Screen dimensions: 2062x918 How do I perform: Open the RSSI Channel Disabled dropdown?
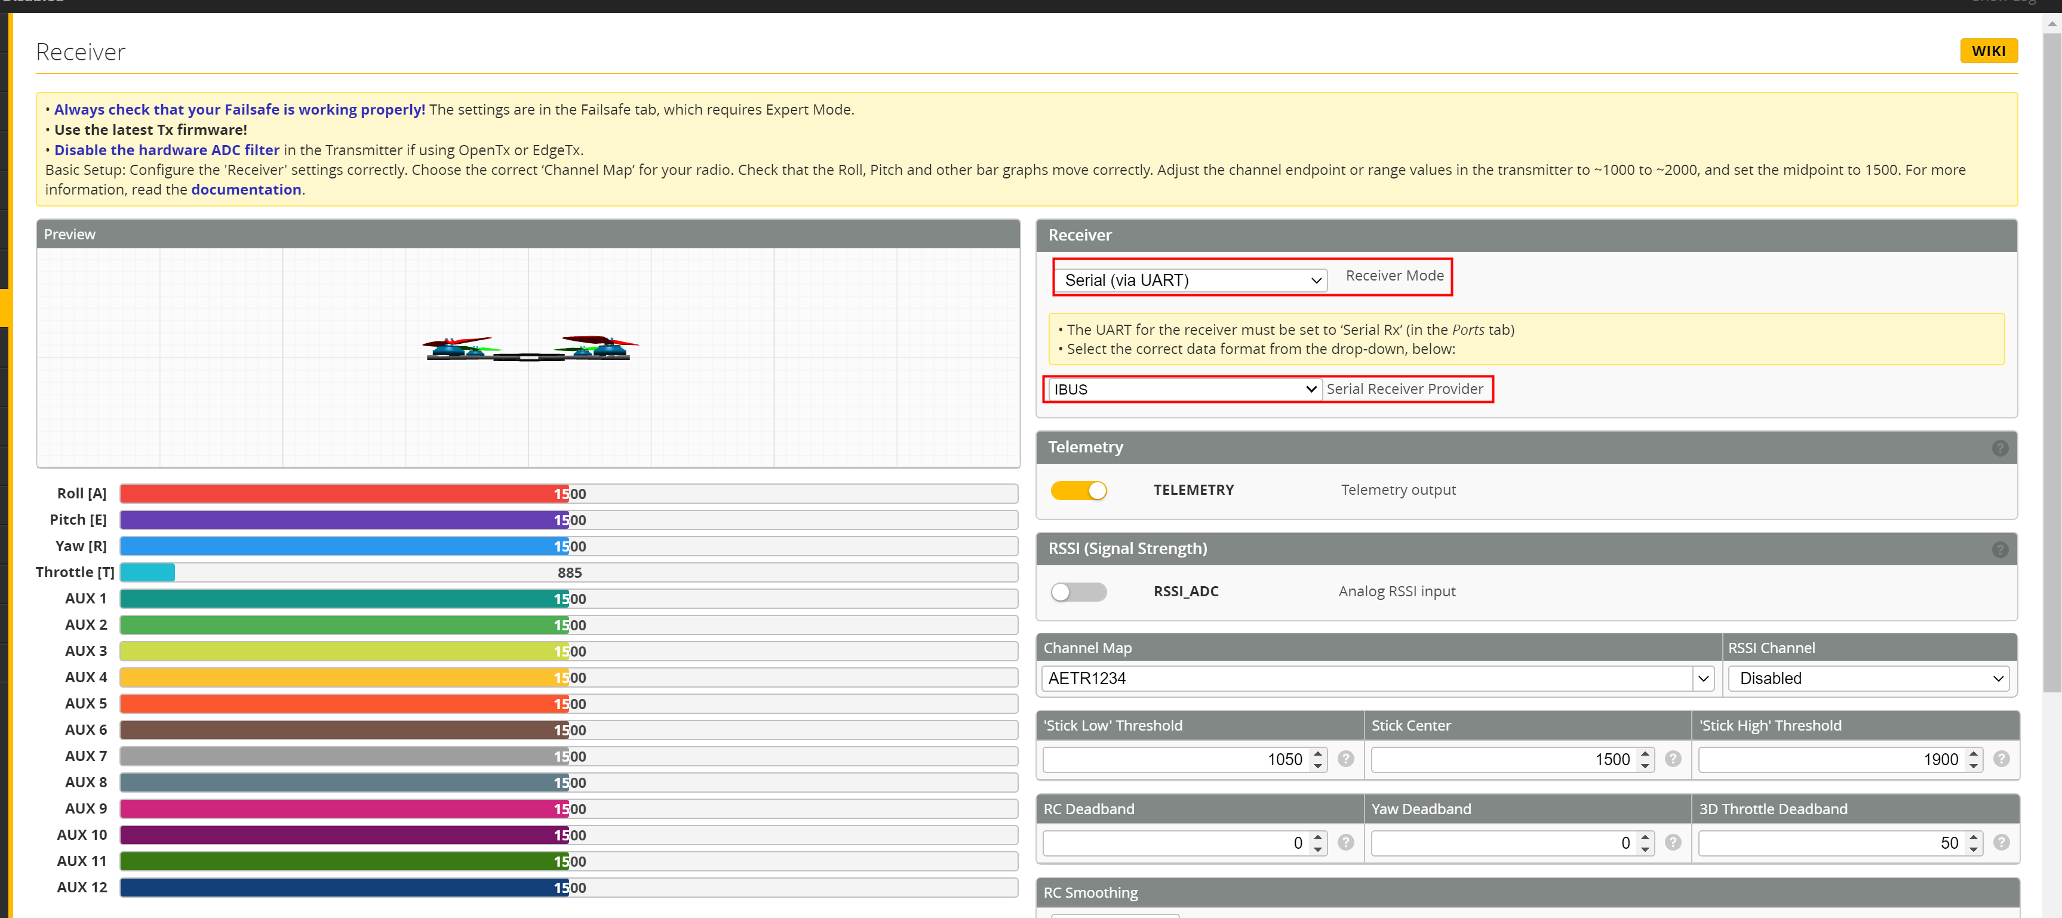(x=1869, y=678)
